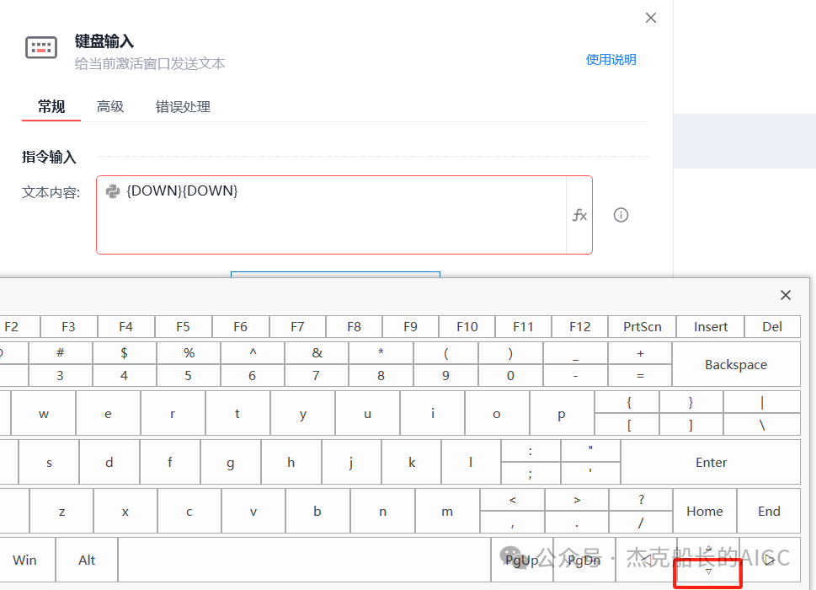Open the info tooltip beside text content
The image size is (816, 590).
pyautogui.click(x=621, y=215)
